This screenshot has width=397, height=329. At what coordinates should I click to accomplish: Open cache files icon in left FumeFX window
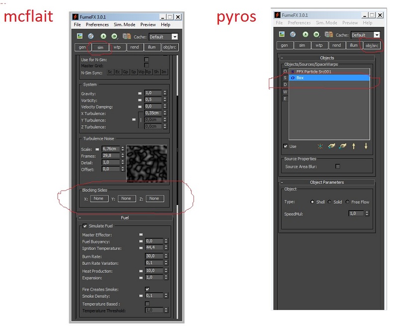tap(126, 36)
